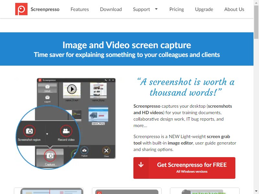Viewport: 259px width, 194px height.
Task: Click the support folder icon in sidebar
Action: pos(47,97)
